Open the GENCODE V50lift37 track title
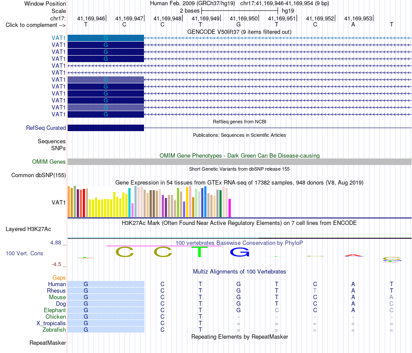Screen dimensions: 412x353 [239, 32]
